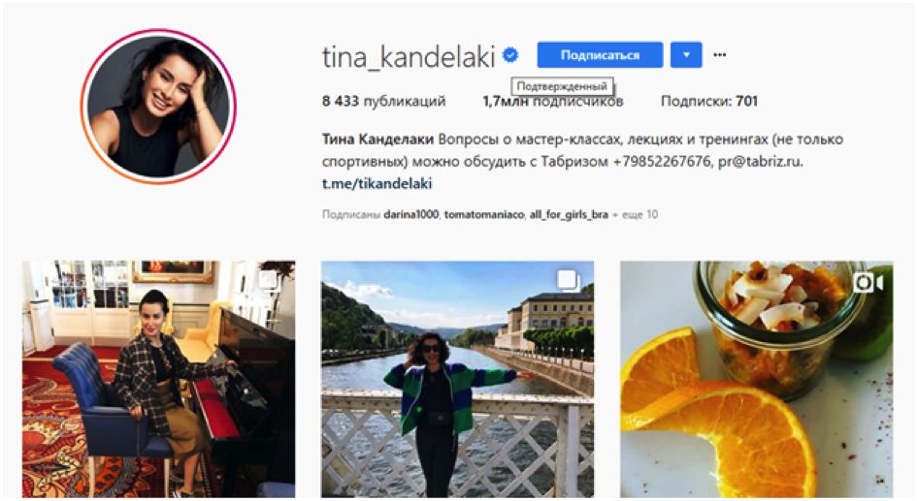The height and width of the screenshot is (501, 918).
Task: Click the 8 433 публикаций posts count
Action: (x=383, y=101)
